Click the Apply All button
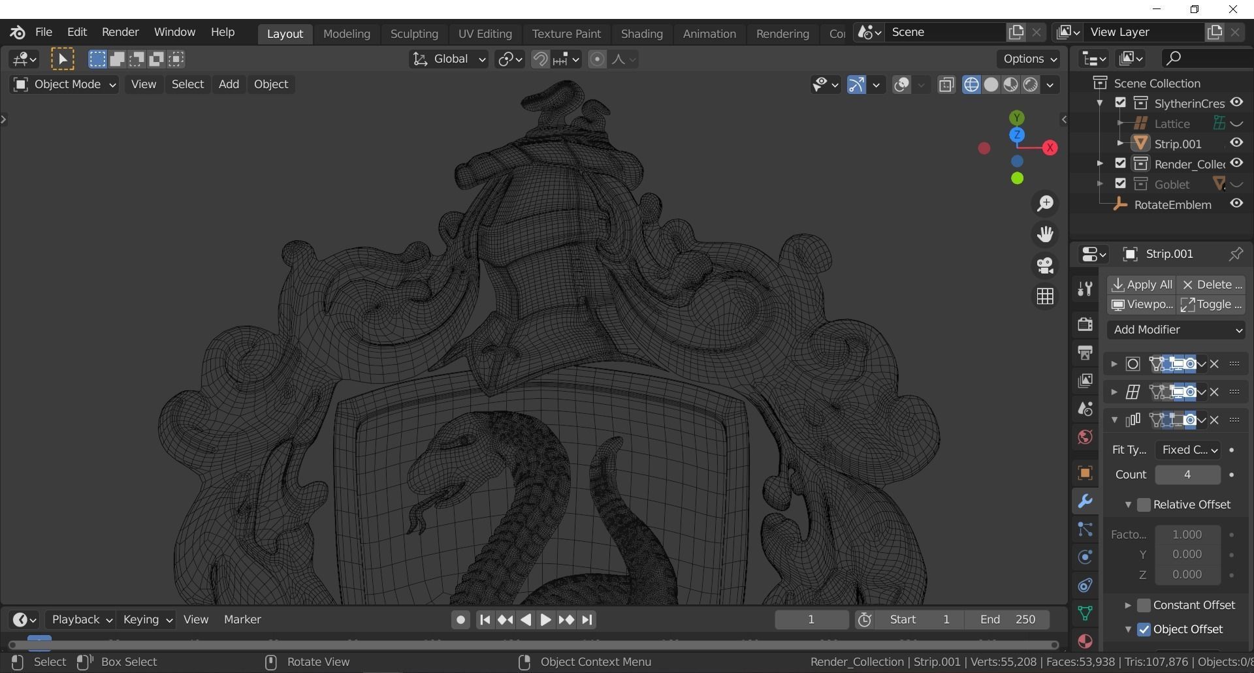 pos(1142,285)
